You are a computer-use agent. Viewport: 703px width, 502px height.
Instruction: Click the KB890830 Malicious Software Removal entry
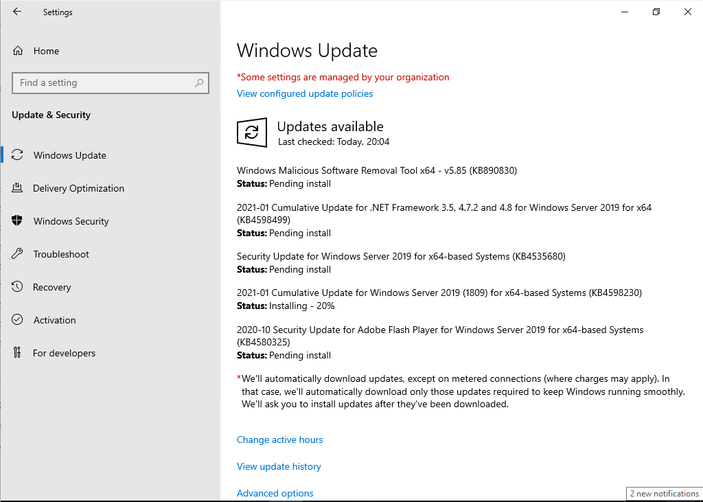click(376, 170)
